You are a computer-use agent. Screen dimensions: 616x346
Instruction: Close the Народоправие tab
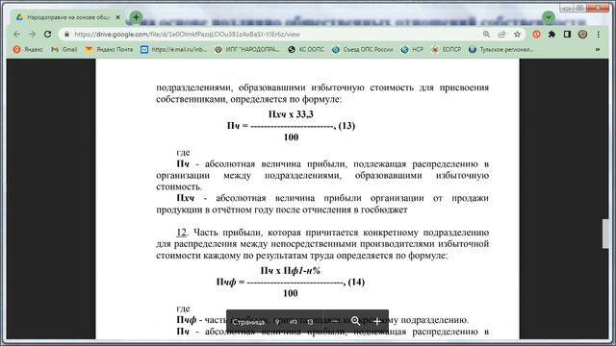[x=117, y=17]
